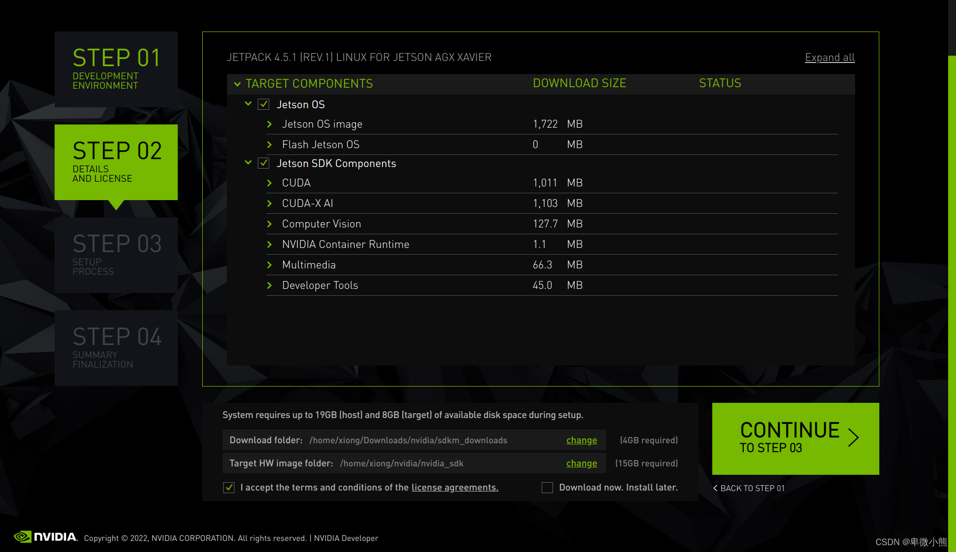Image resolution: width=956 pixels, height=552 pixels.
Task: Click the Expand all link
Action: pyautogui.click(x=830, y=57)
